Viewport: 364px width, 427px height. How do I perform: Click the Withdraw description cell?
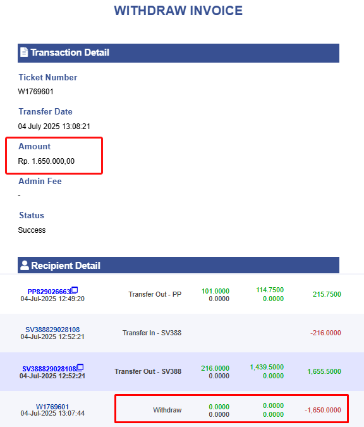167,410
